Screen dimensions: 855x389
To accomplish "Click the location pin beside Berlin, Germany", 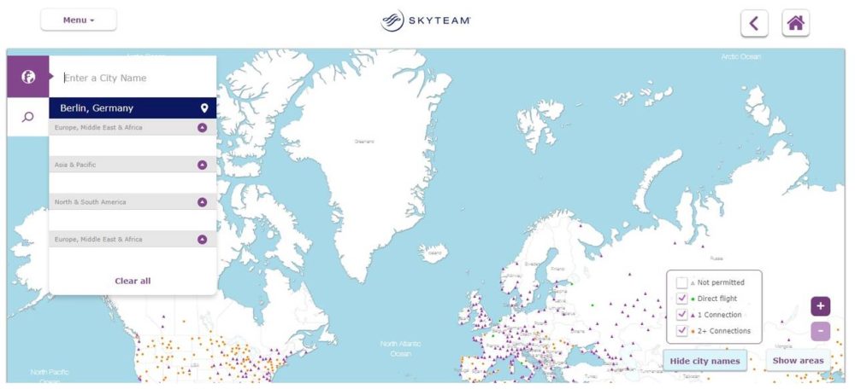I will pyautogui.click(x=204, y=108).
